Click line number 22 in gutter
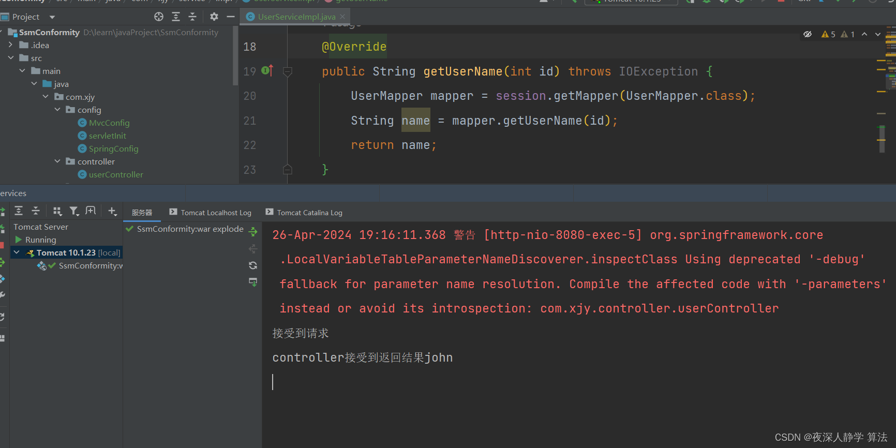Image resolution: width=896 pixels, height=448 pixels. point(250,145)
